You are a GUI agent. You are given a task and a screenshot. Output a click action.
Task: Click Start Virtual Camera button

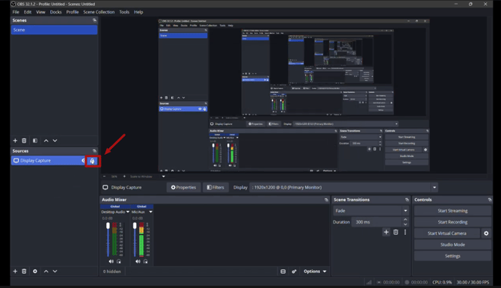(447, 233)
